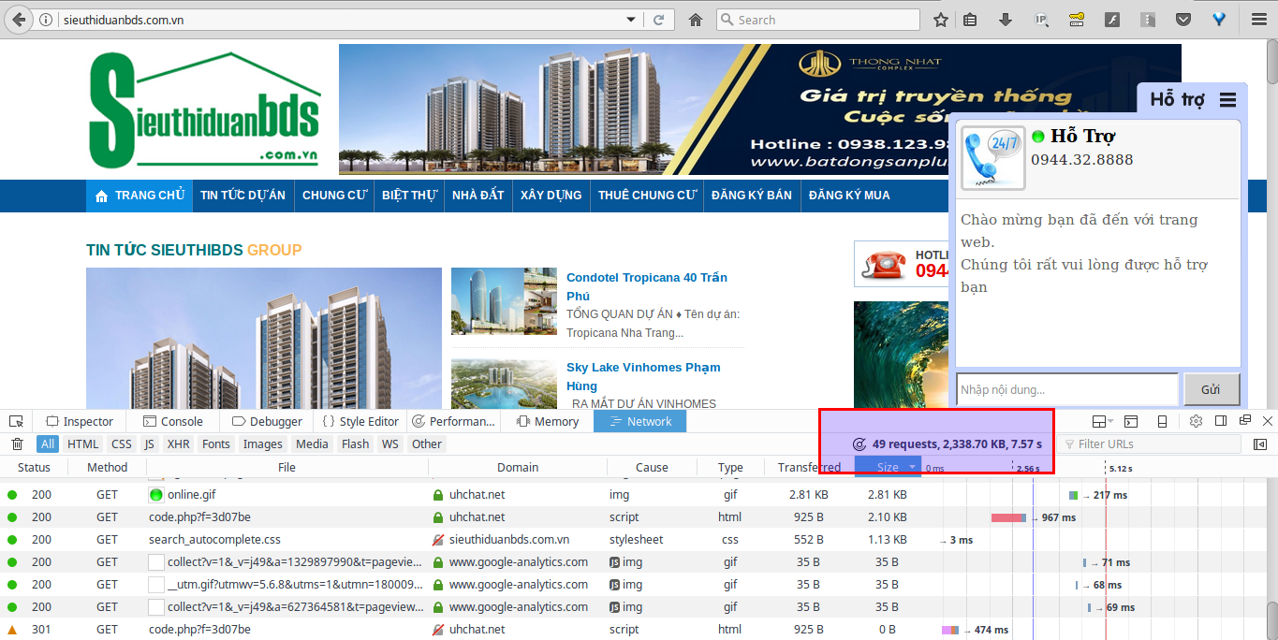Toggle responsive design mode icon
This screenshot has width=1278, height=640.
tap(1162, 421)
